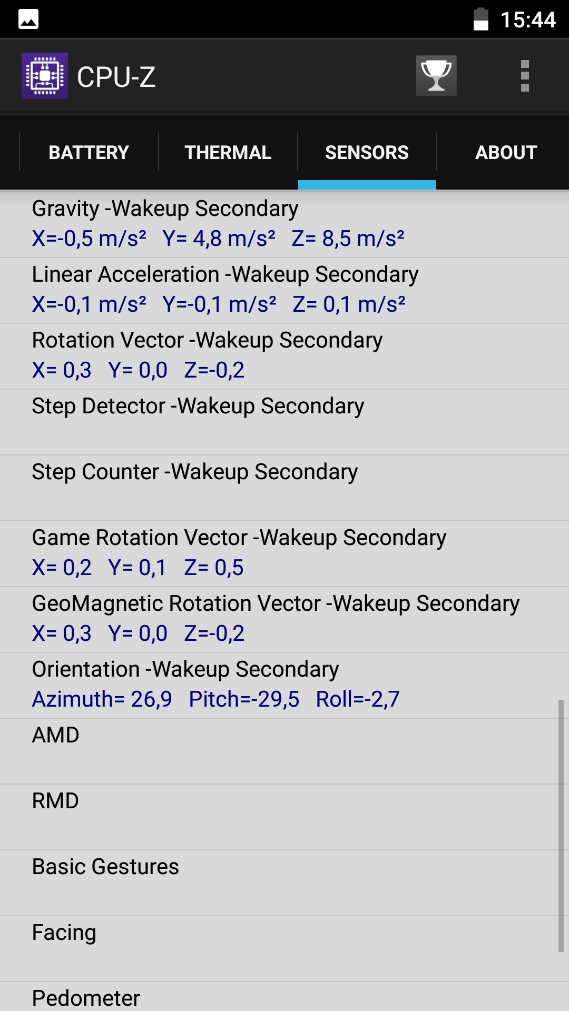Tap the Basic Gestures sensor entry
The image size is (569, 1011).
coord(284,883)
